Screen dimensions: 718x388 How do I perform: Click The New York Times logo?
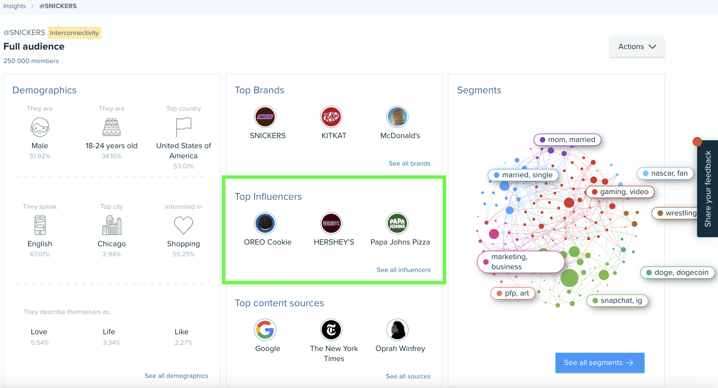pyautogui.click(x=331, y=330)
